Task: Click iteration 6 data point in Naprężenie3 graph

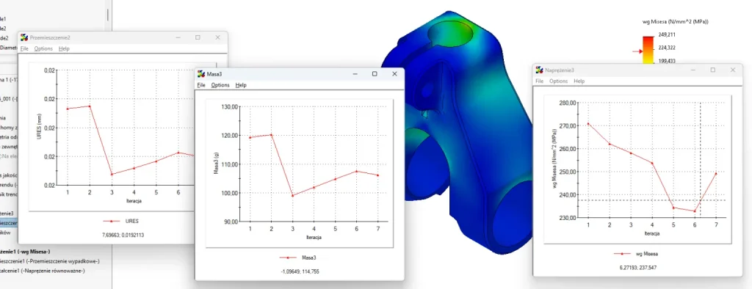Action: click(695, 211)
